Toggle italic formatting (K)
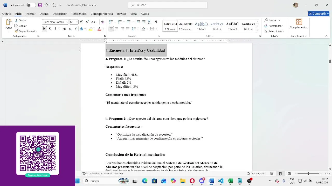 (50, 29)
